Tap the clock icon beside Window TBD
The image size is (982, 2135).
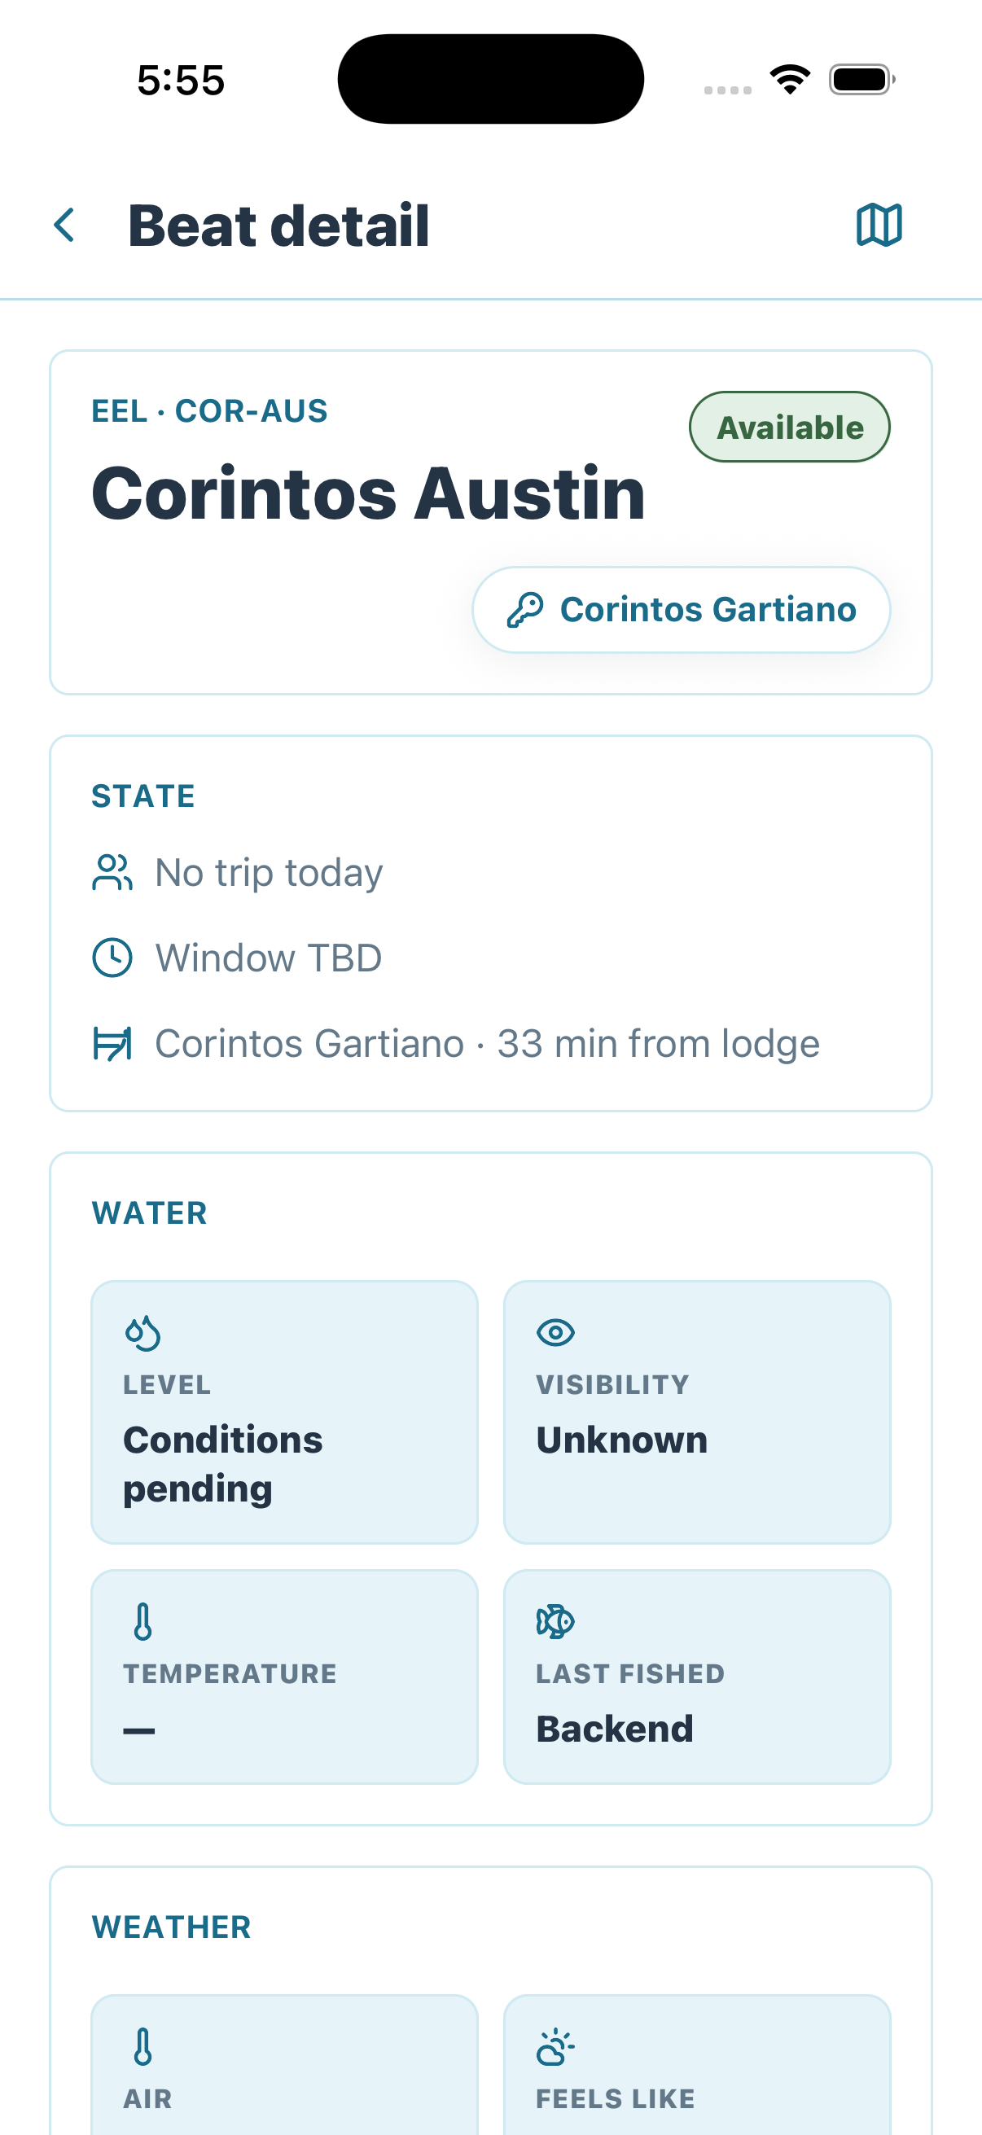112,958
